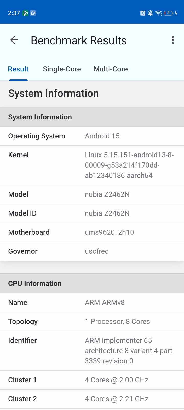Switch to the Multi-Core tab
Viewport: 184px width, 410px height.
pos(111,69)
